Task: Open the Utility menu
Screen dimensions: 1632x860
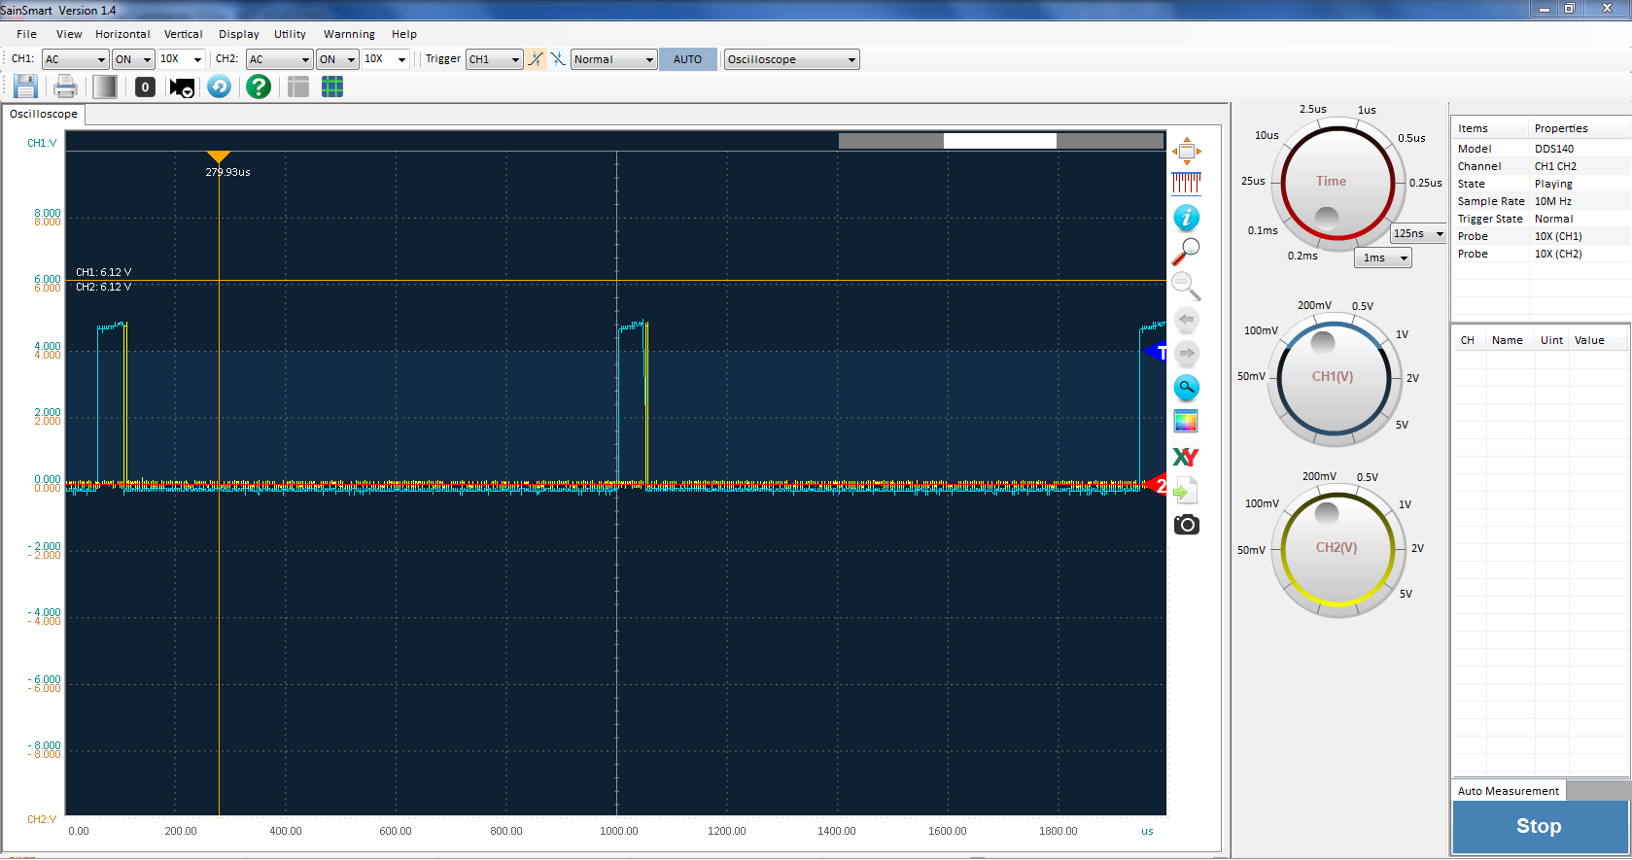Action: [290, 34]
